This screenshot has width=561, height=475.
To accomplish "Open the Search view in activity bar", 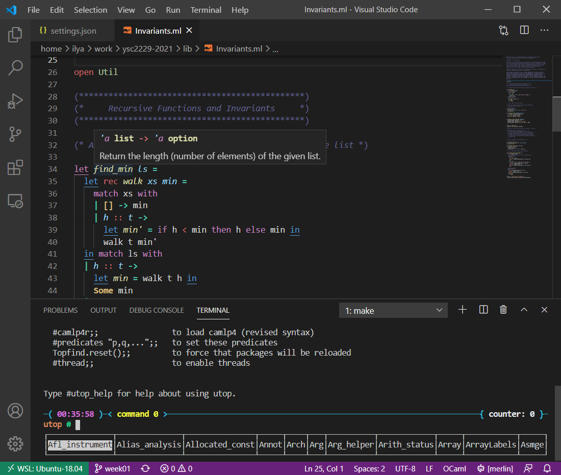I will coord(15,67).
